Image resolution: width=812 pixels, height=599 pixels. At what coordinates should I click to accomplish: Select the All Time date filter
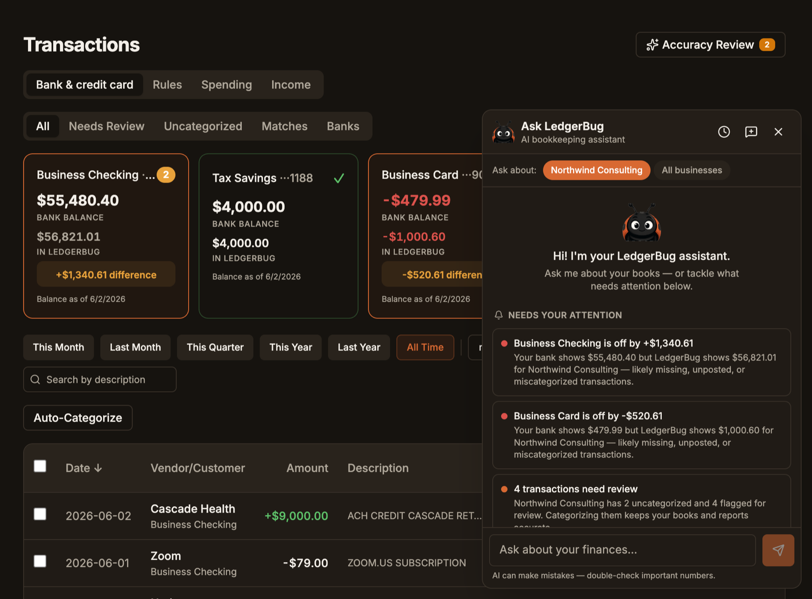tap(425, 347)
